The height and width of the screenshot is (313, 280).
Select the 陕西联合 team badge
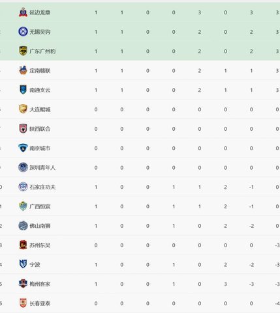(x=23, y=129)
